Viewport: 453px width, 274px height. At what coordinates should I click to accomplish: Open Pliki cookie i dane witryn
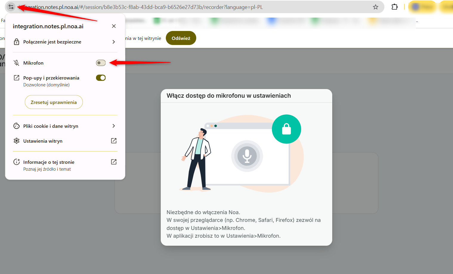point(65,126)
